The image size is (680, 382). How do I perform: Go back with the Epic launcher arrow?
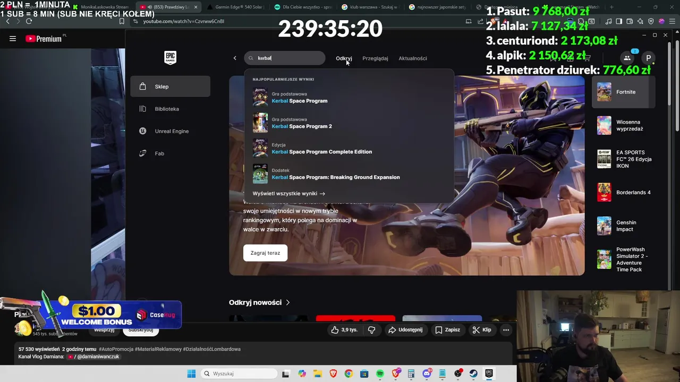(x=235, y=58)
